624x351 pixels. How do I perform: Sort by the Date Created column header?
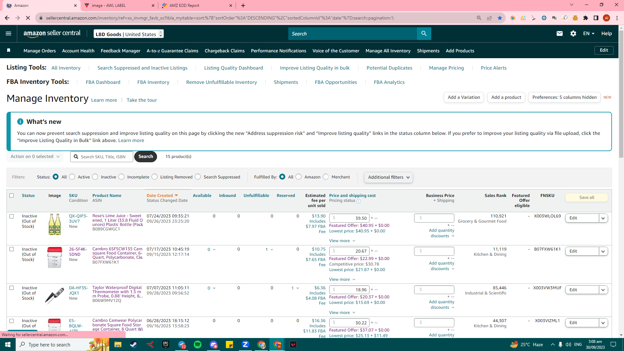coord(162,195)
